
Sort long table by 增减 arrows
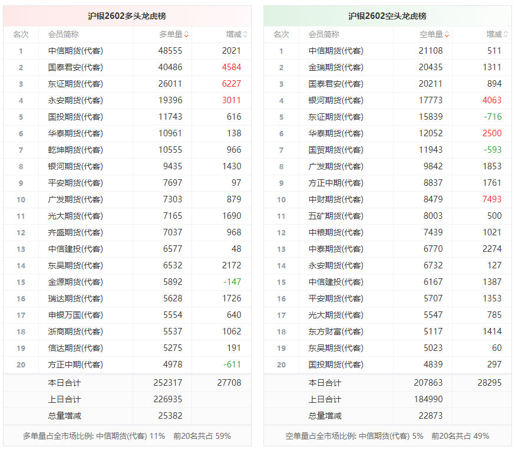point(245,35)
